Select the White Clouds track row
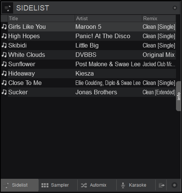182x193 pixels. [x=89, y=55]
